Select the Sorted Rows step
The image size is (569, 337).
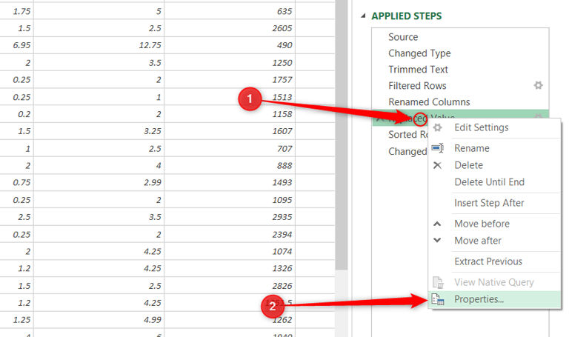point(408,135)
